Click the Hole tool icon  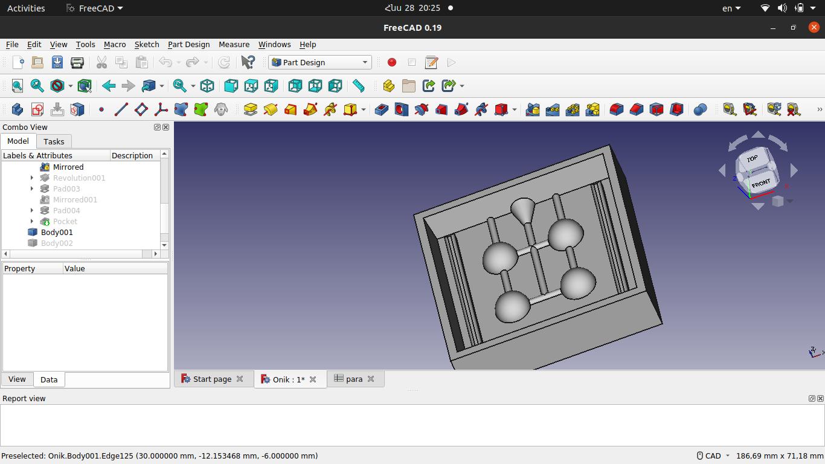pos(402,109)
